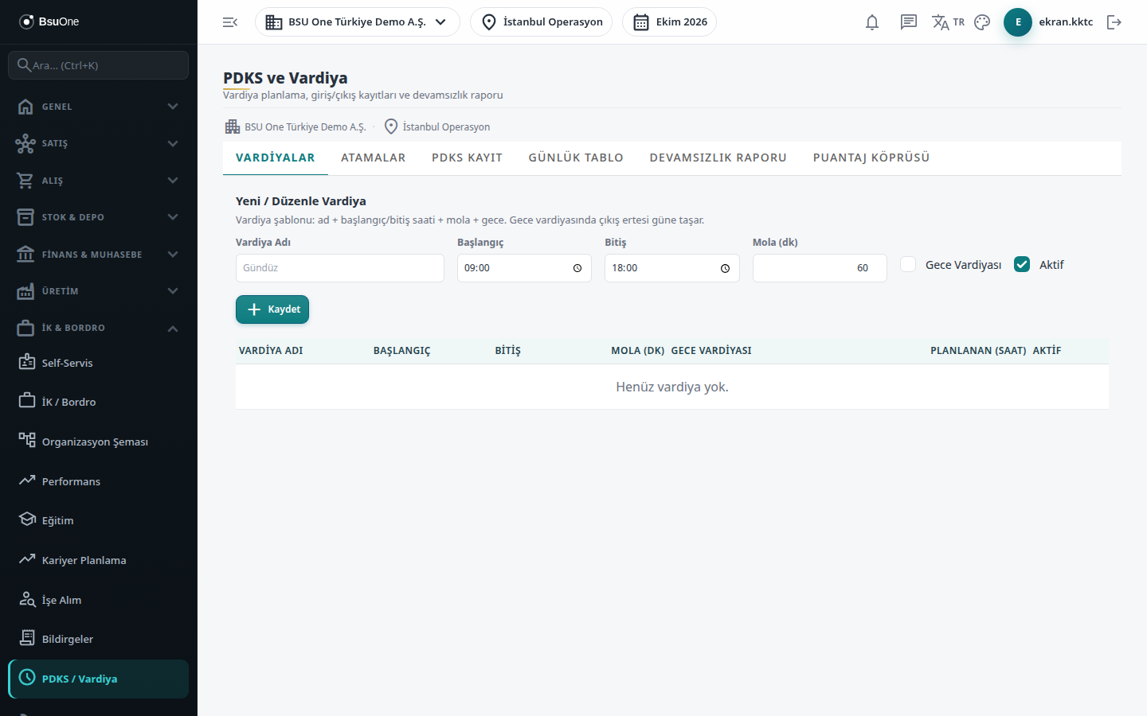Open the Ekim 2026 period picker
This screenshot has height=716, width=1147.
click(x=669, y=22)
